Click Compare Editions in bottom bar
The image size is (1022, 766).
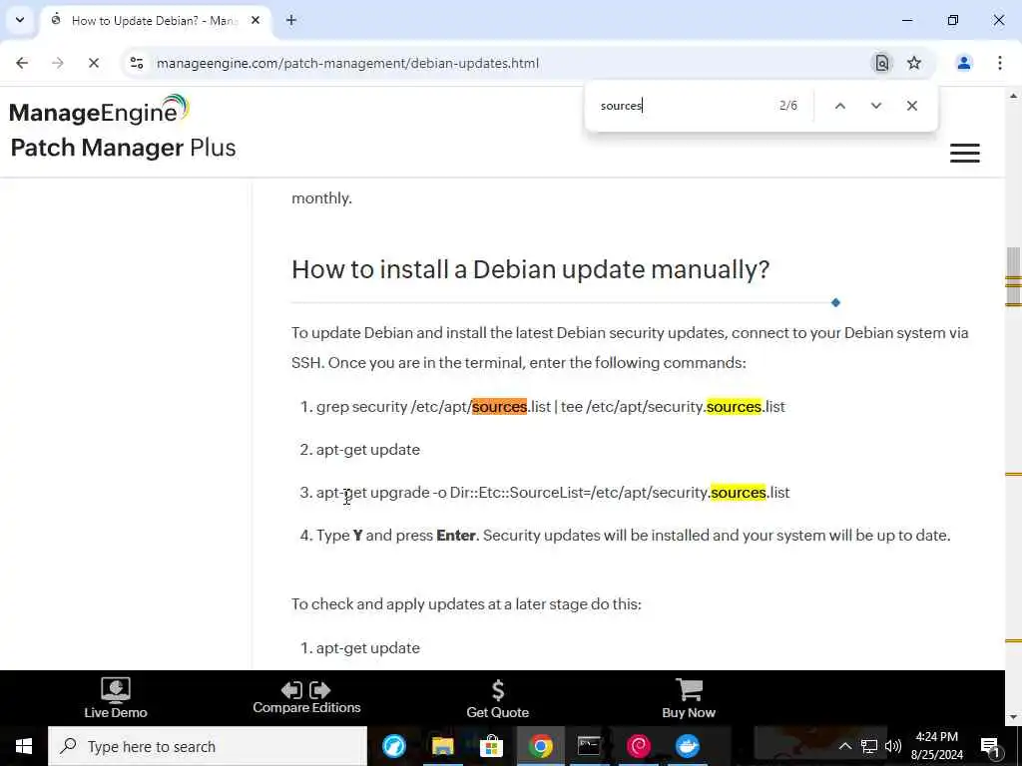306,697
